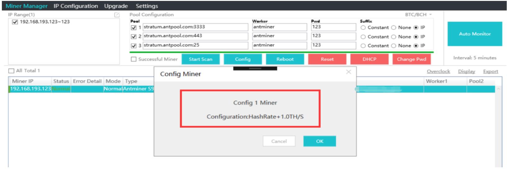Image resolution: width=507 pixels, height=171 pixels.
Task: Toggle Pool 2 checkbox
Action: pos(134,36)
